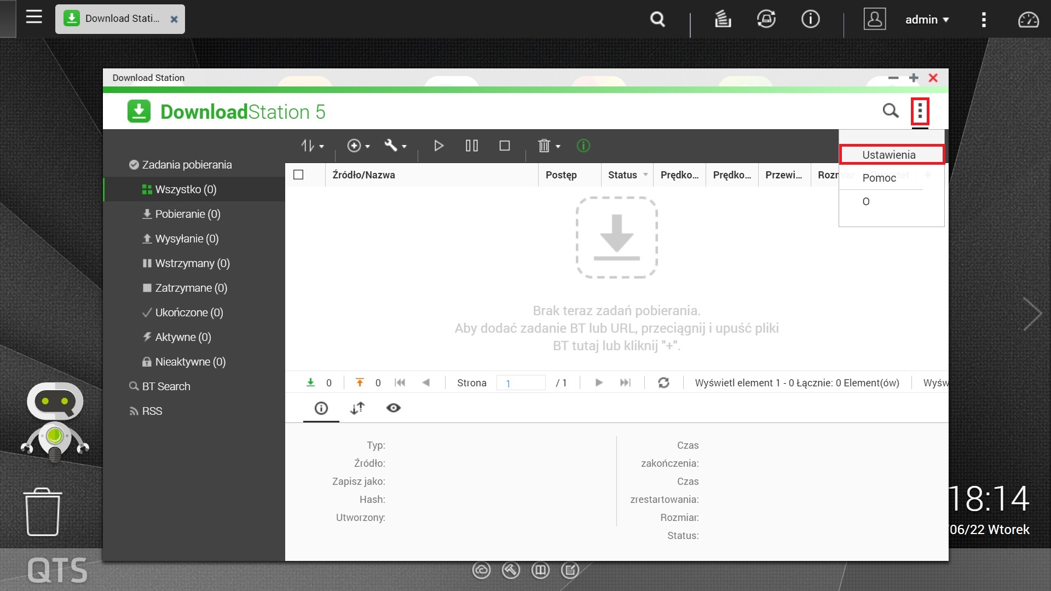Click the Download Station search magnifier
Viewport: 1051px width, 591px height.
pyautogui.click(x=891, y=111)
